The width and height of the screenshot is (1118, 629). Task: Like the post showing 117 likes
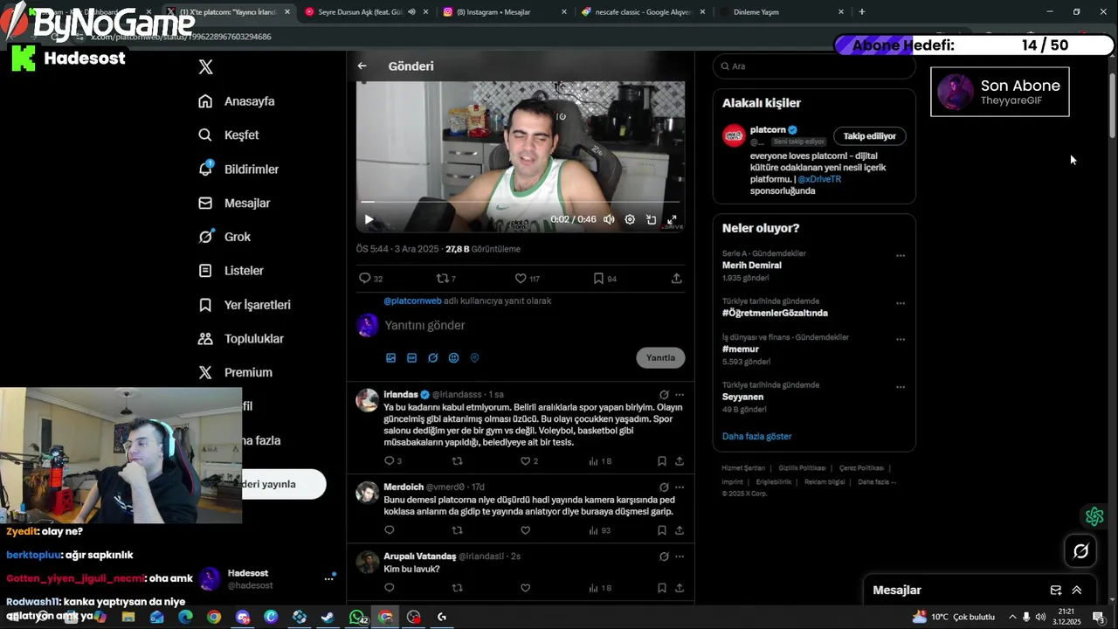pos(527,279)
